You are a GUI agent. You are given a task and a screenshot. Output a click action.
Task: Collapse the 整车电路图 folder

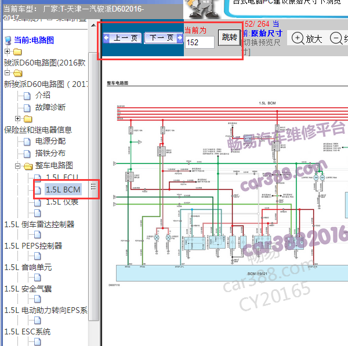[17, 166]
